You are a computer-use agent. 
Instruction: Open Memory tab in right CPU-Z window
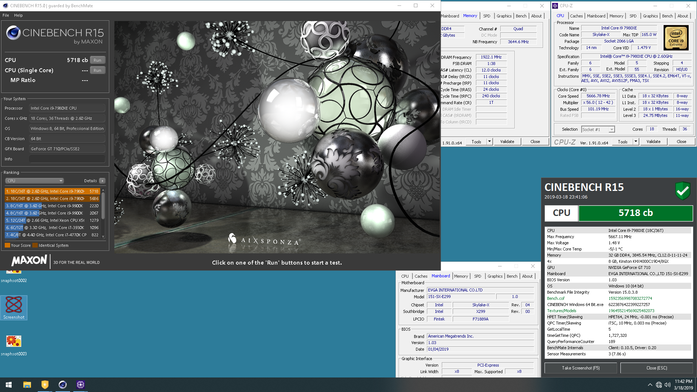click(616, 16)
